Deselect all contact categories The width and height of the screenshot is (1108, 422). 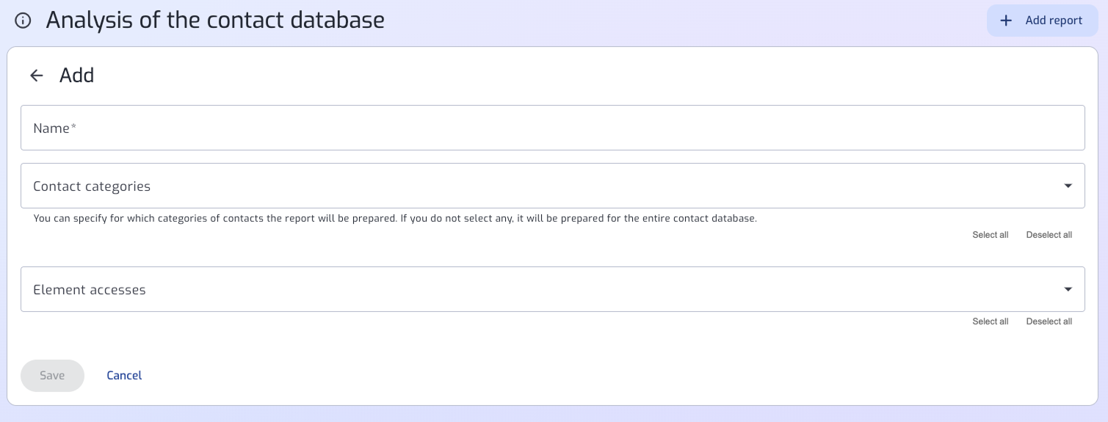point(1049,235)
